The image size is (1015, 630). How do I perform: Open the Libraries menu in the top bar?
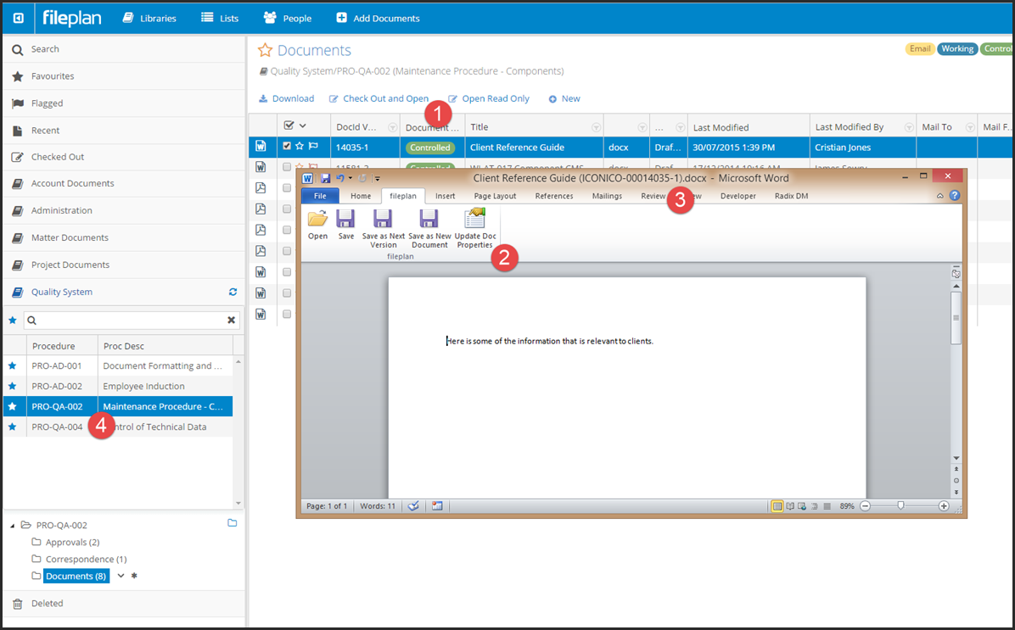pyautogui.click(x=149, y=18)
